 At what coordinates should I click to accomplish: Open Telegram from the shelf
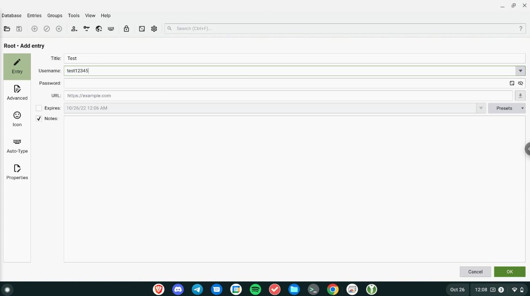click(x=197, y=289)
